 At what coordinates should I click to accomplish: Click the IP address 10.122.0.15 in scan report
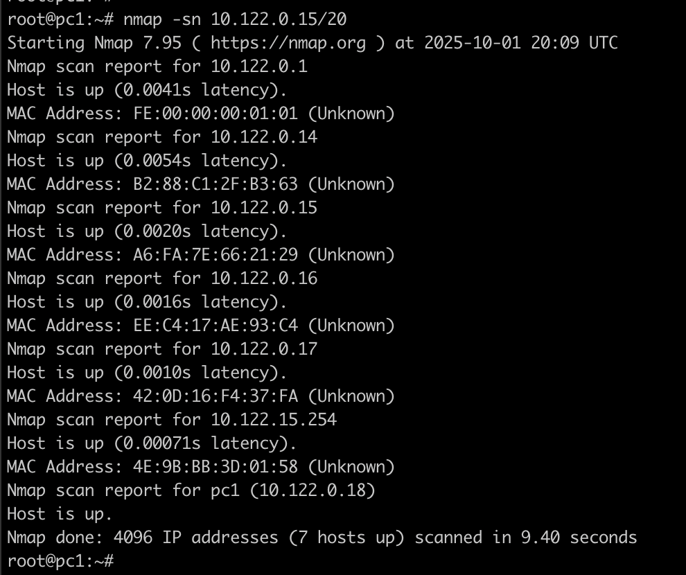point(264,208)
